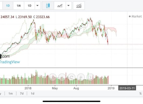The image size is (143, 104).
Task: Click the faded zoom-in plus icon
Action: pyautogui.click(x=81, y=77)
